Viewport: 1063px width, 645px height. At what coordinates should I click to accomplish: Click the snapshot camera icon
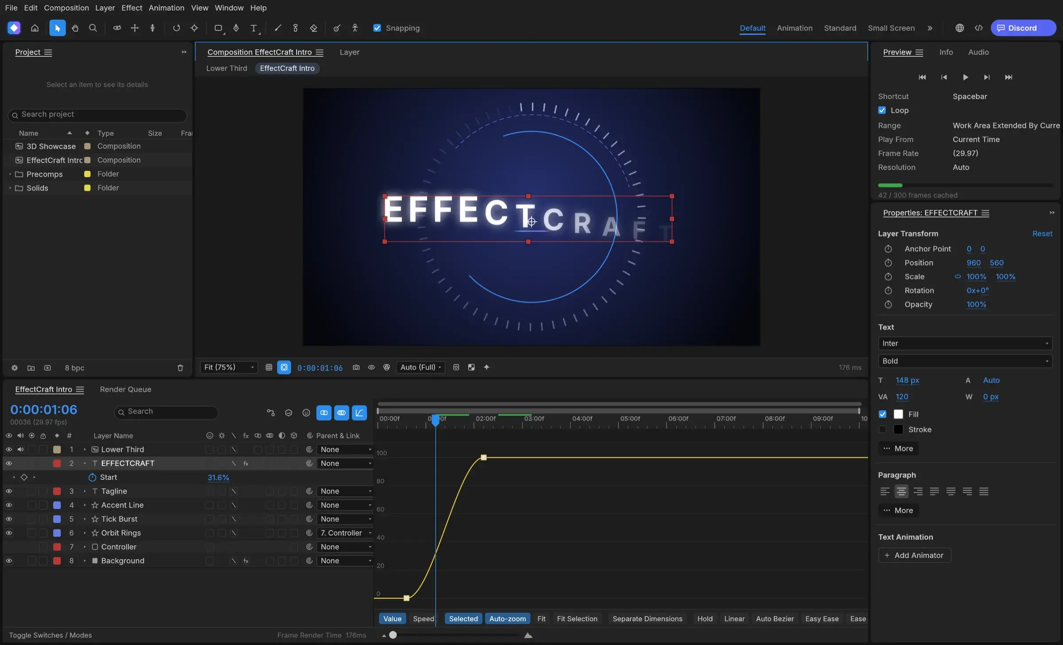[356, 367]
